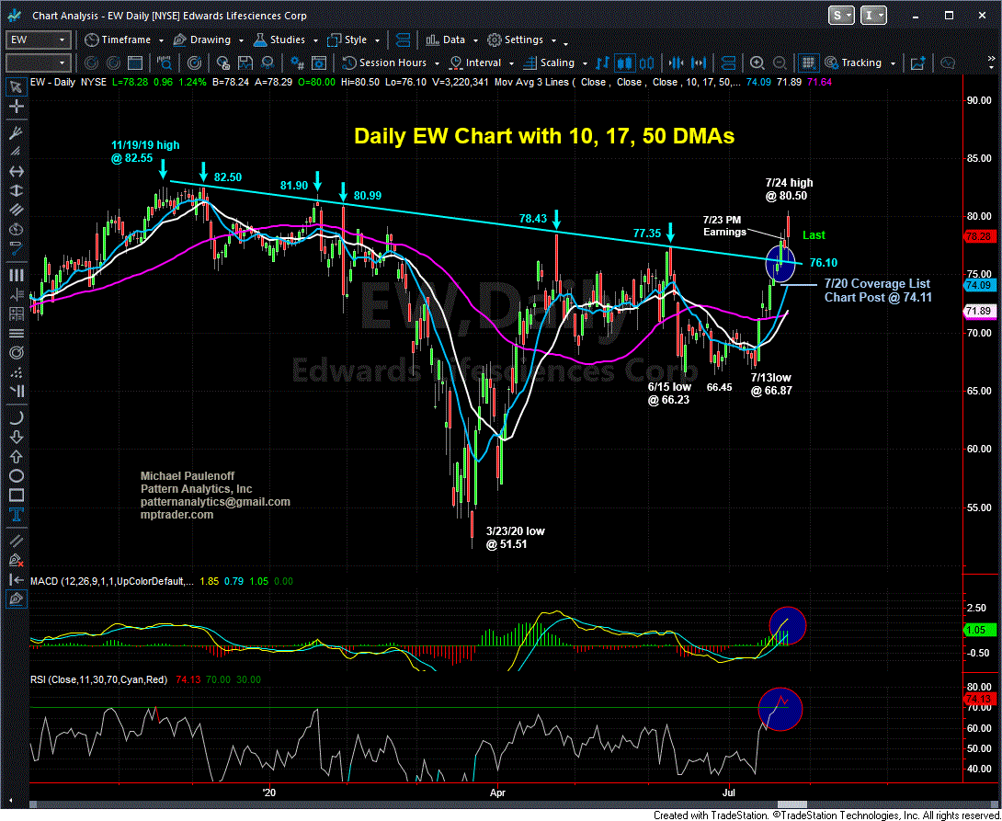1002x821 pixels.
Task: Click the Session Hours button
Action: (384, 63)
